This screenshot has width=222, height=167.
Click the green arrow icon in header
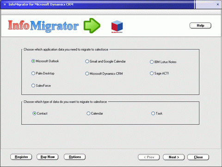click(x=92, y=26)
